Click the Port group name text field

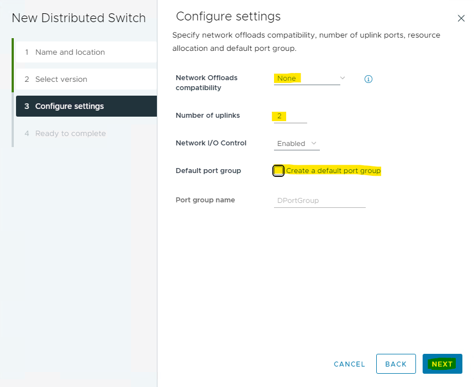point(319,201)
